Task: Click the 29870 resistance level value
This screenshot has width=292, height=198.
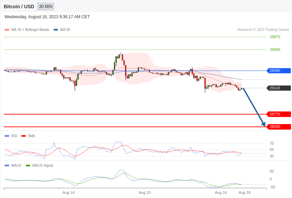Action: click(275, 37)
